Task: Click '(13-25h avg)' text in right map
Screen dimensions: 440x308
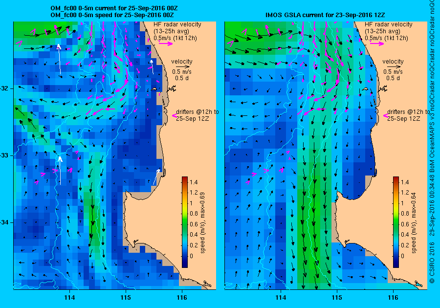Action: (382, 31)
